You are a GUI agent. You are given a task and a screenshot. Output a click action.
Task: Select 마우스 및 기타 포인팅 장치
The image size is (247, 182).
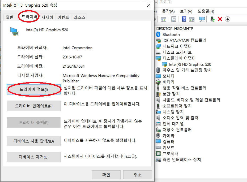pyautogui.click(x=187, y=70)
